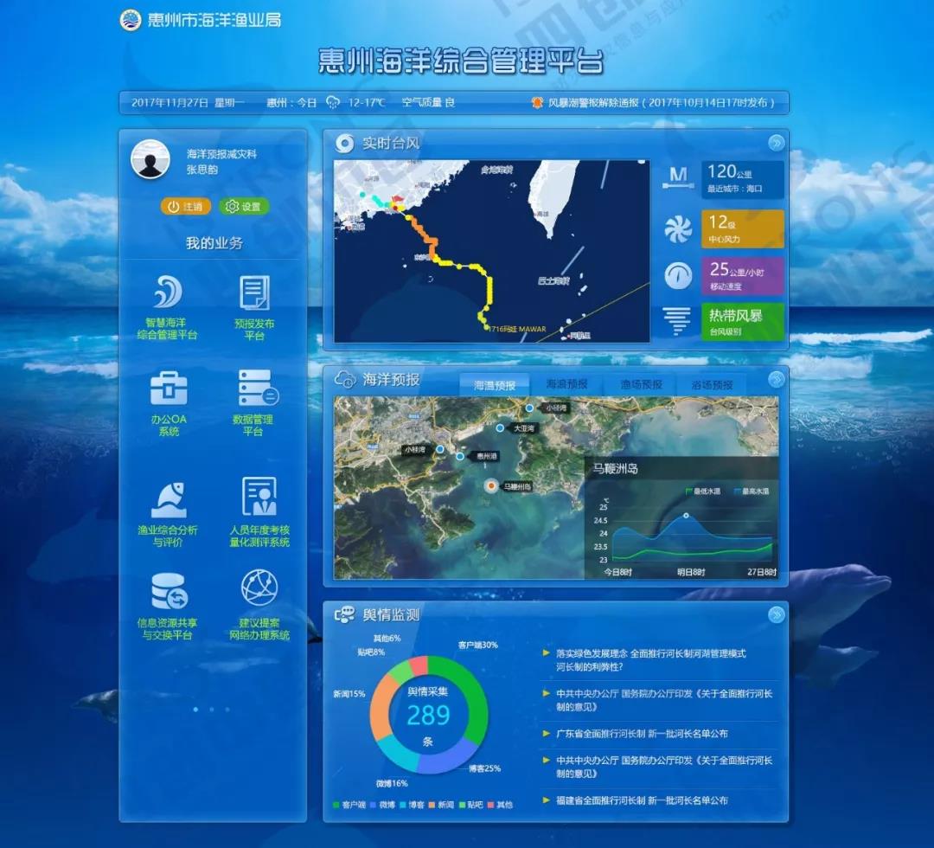
Task: Open 渔业综合分析与评价 fish icon
Action: click(x=168, y=498)
